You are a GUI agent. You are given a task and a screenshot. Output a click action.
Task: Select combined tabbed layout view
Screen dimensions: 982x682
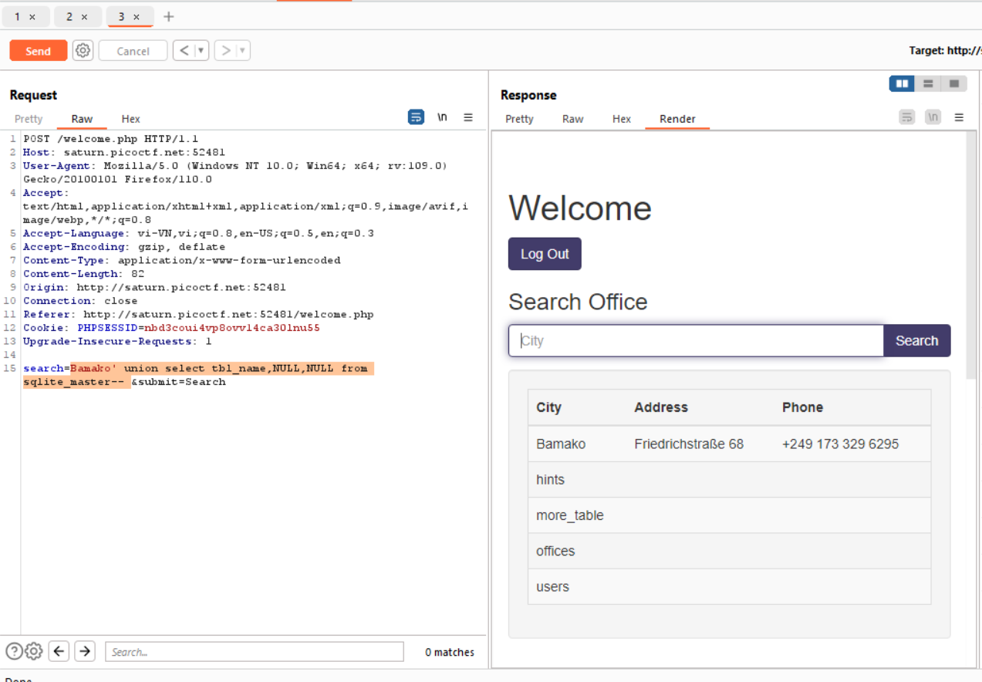(x=954, y=83)
